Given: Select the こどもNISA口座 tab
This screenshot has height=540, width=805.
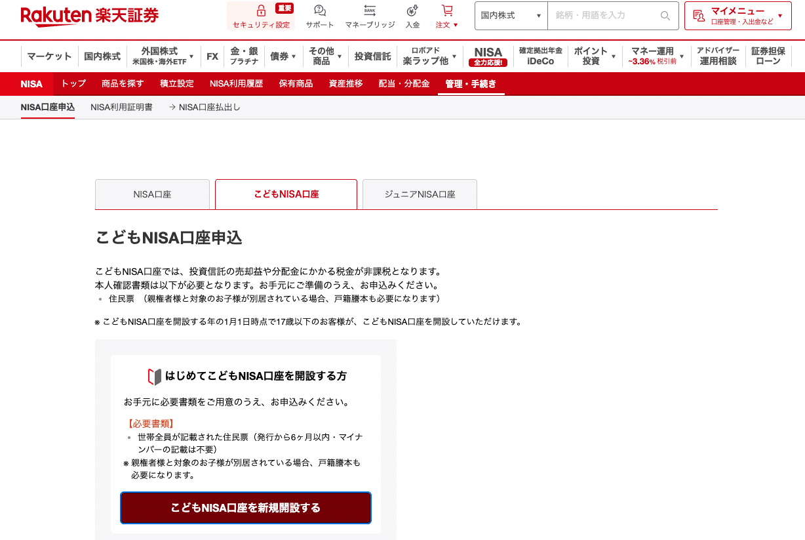Looking at the screenshot, I should [286, 194].
